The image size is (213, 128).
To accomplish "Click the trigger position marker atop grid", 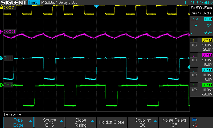I will [x=96, y=6].
